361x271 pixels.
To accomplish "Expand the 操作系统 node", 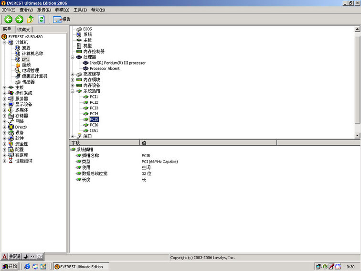I will pyautogui.click(x=4, y=93).
